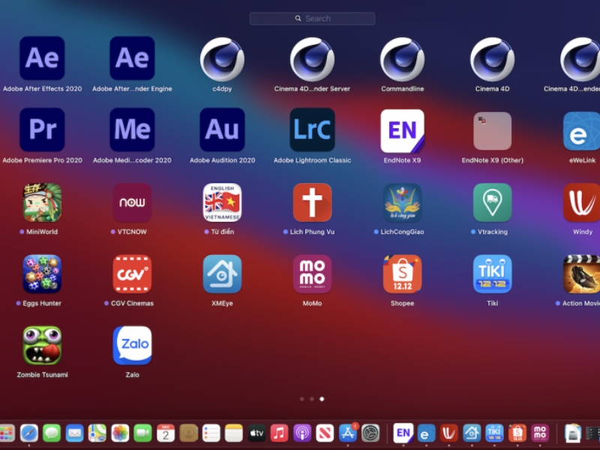Open System Preferences in the Dock
The image size is (600, 450).
370,433
